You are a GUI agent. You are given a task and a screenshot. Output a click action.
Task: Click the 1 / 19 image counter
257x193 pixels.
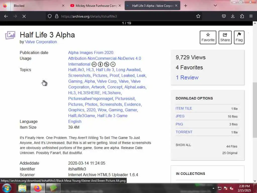point(126,23)
